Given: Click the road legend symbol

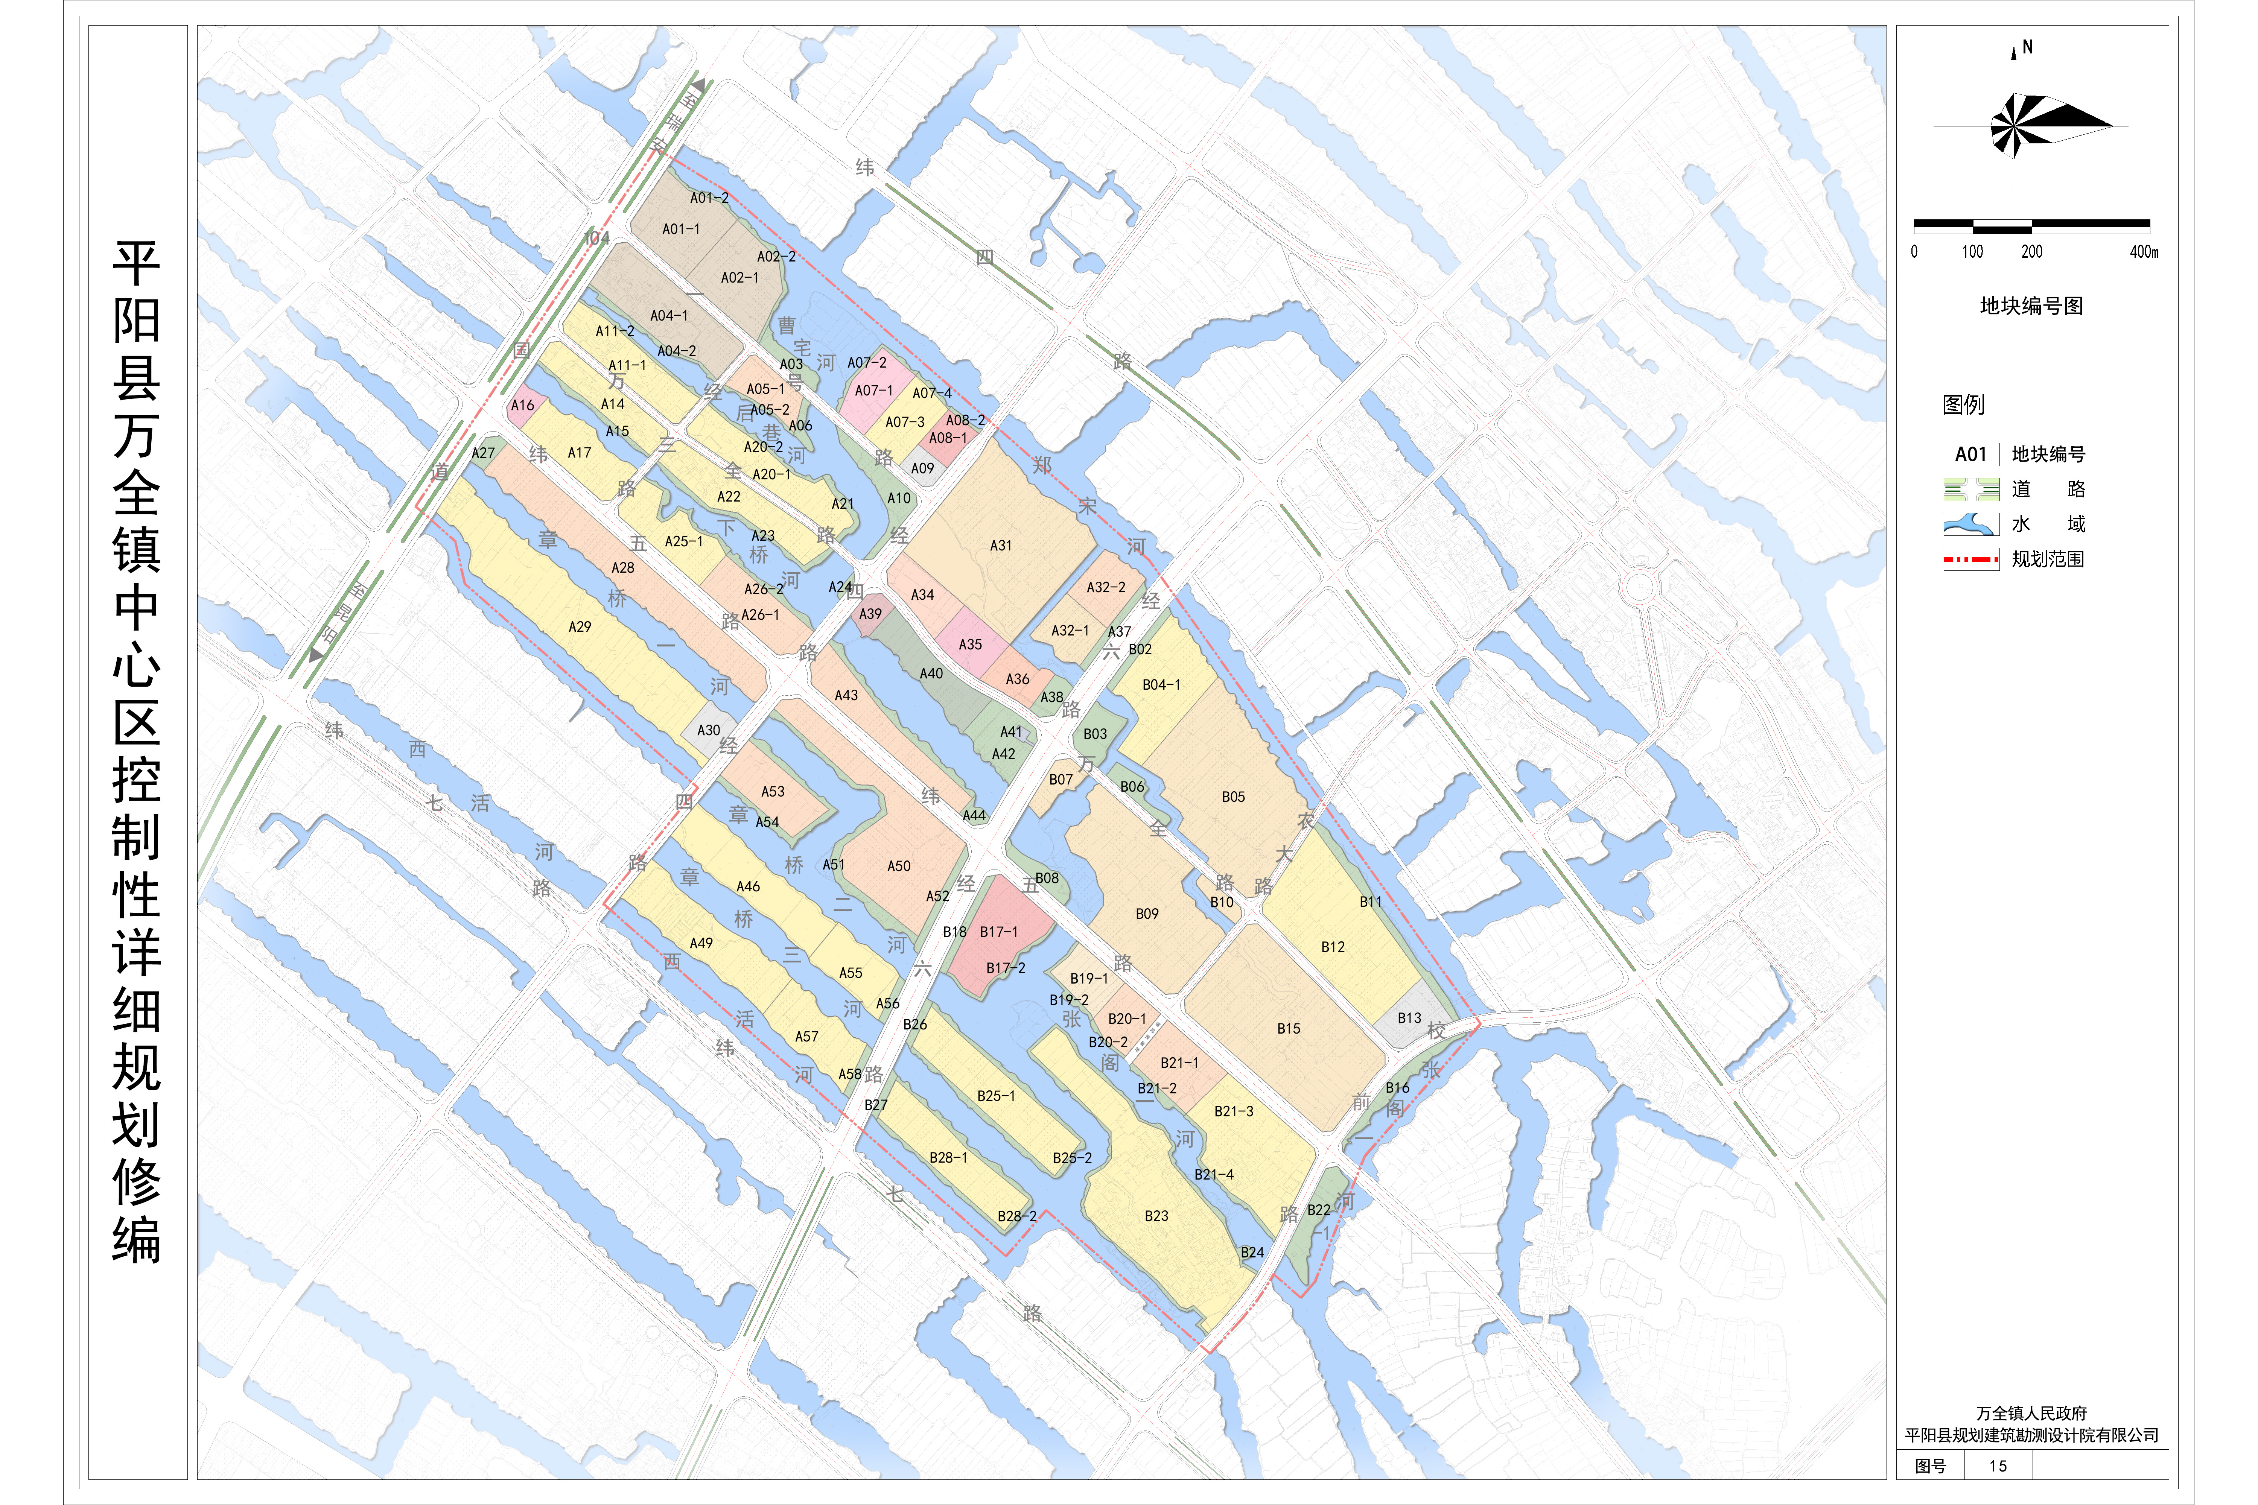Looking at the screenshot, I should pyautogui.click(x=1971, y=490).
